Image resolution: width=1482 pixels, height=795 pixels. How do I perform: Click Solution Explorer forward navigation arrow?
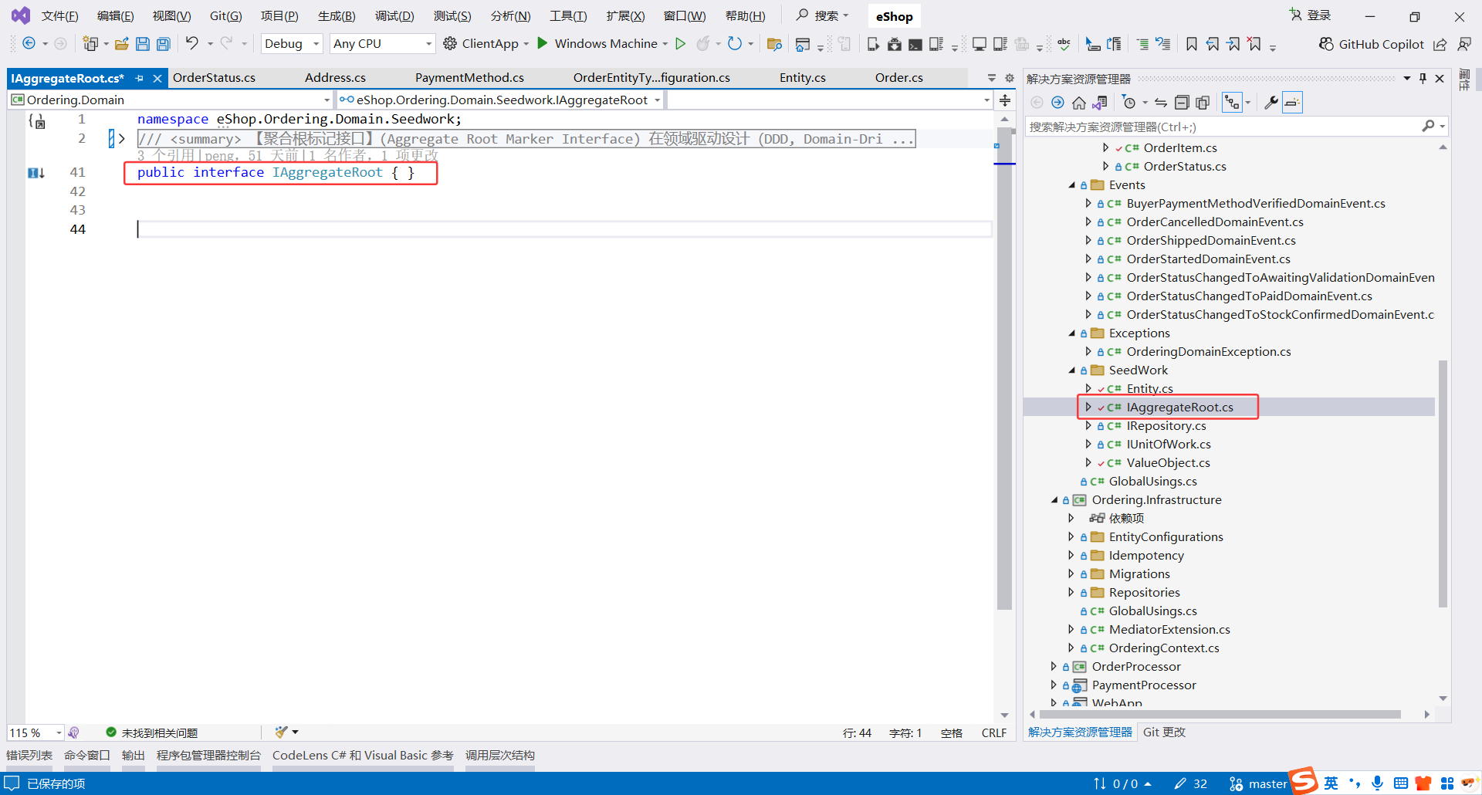click(1057, 103)
